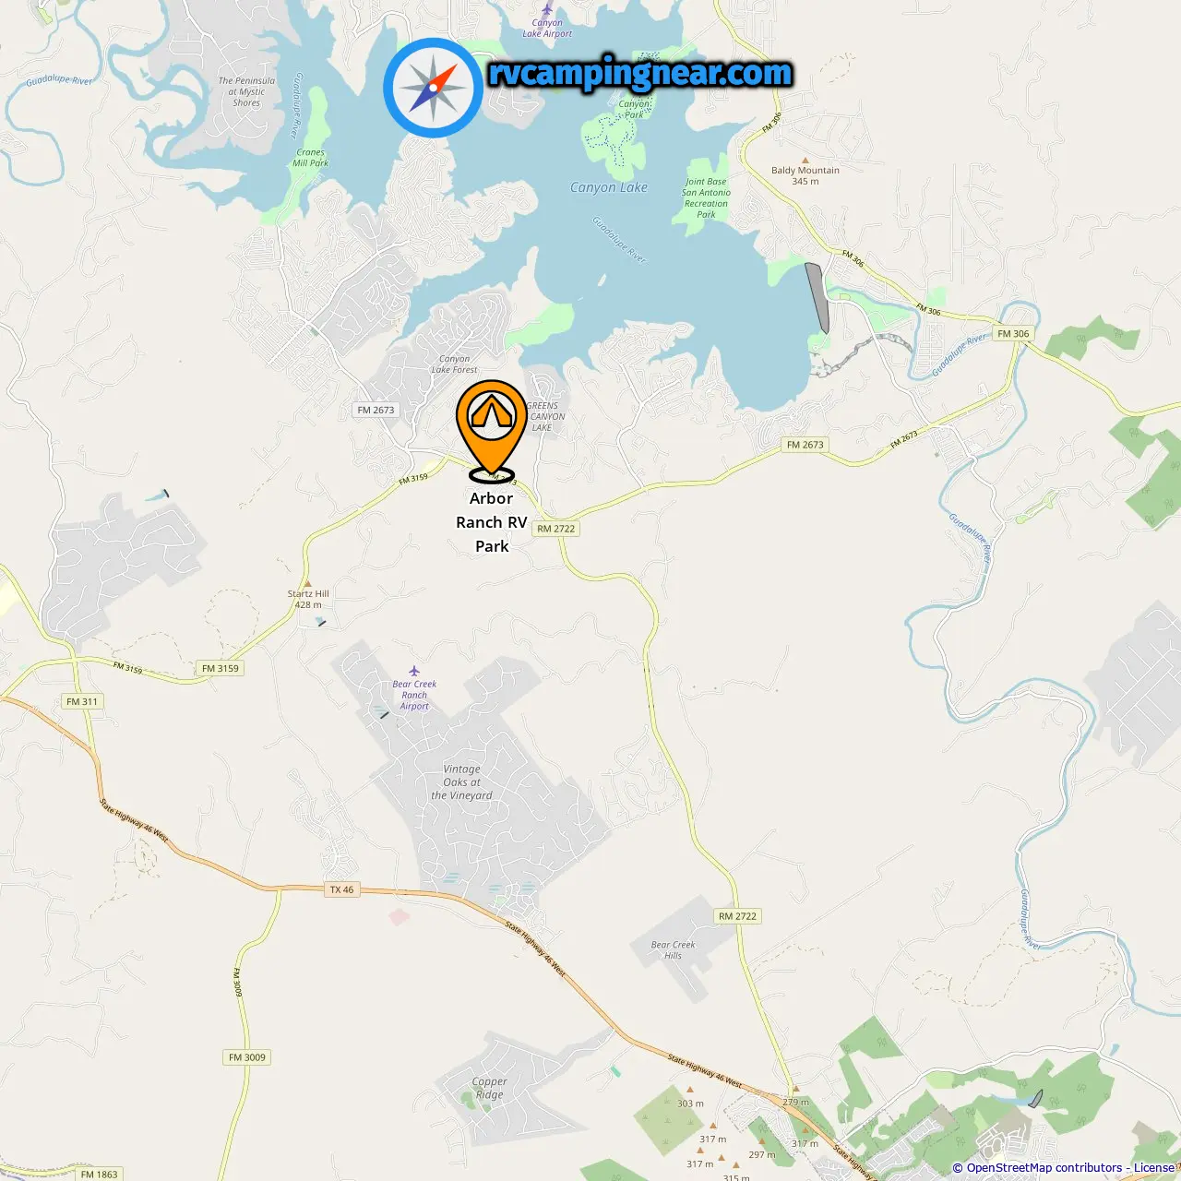Click the Baldy Mountain peak marker
Image resolution: width=1181 pixels, height=1181 pixels.
(805, 160)
